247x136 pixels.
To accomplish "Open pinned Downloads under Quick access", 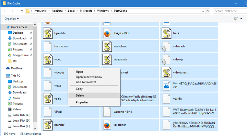I will pyautogui.click(x=20, y=38).
